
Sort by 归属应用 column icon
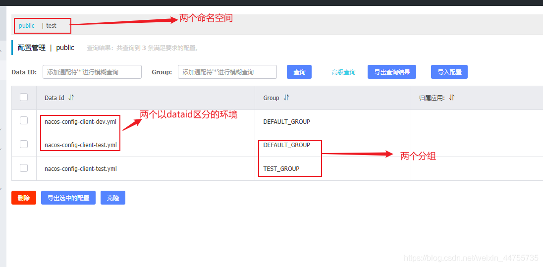coord(451,98)
